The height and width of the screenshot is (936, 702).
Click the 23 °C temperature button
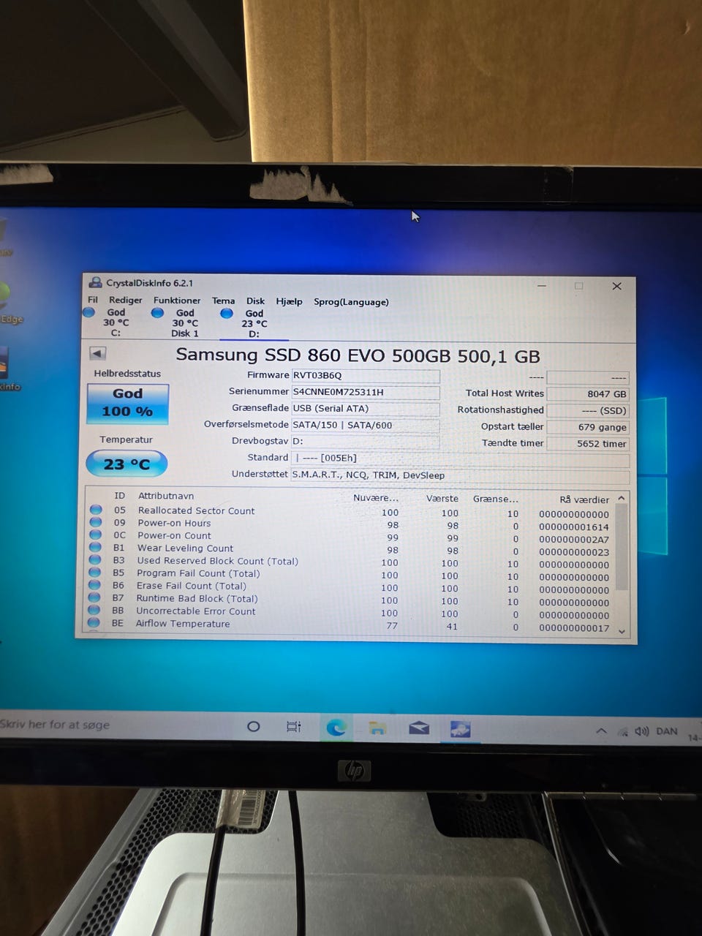(127, 464)
